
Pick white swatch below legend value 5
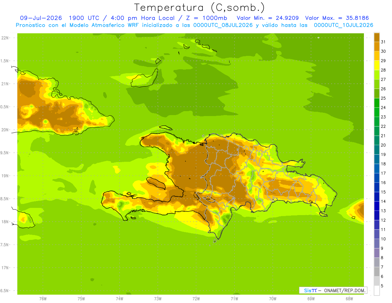[x=377, y=291]
